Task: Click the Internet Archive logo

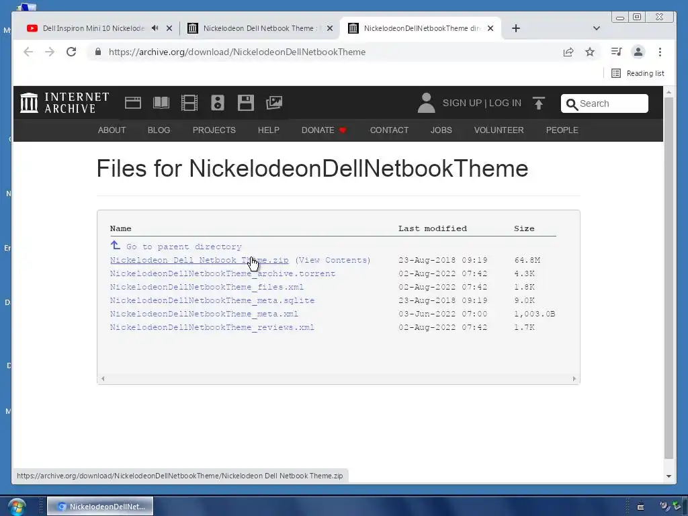Action: click(65, 103)
